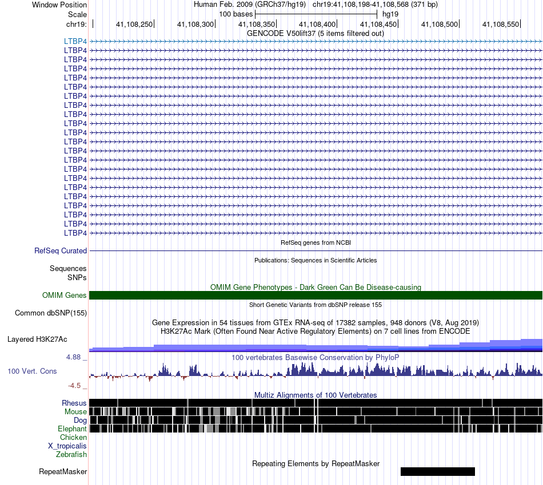
Task: Open 100 vertebrates Basewise Conservation by PhyloP title
Action: [316, 357]
